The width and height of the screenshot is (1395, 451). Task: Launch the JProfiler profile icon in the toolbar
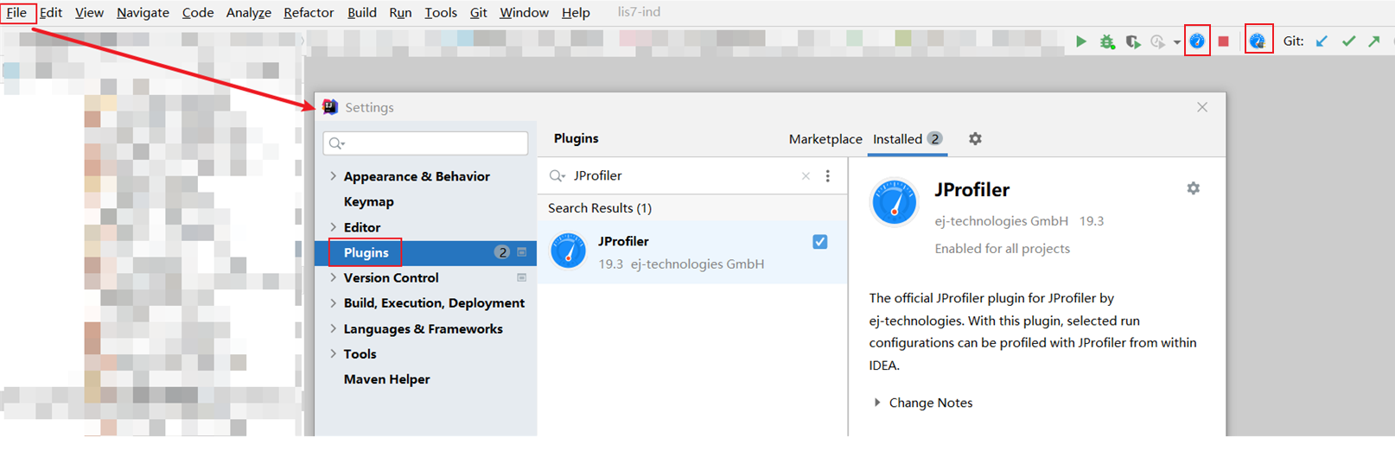coord(1197,41)
